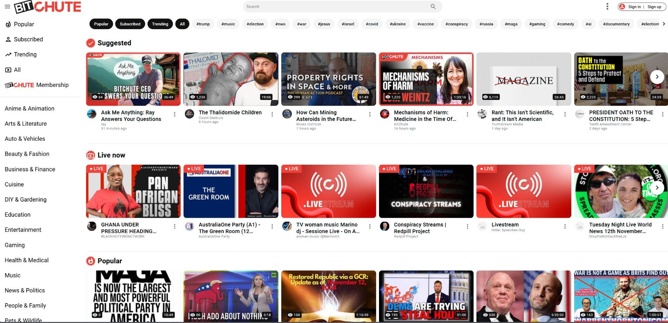Open the Health & Medical category
668x323 pixels.
point(27,260)
